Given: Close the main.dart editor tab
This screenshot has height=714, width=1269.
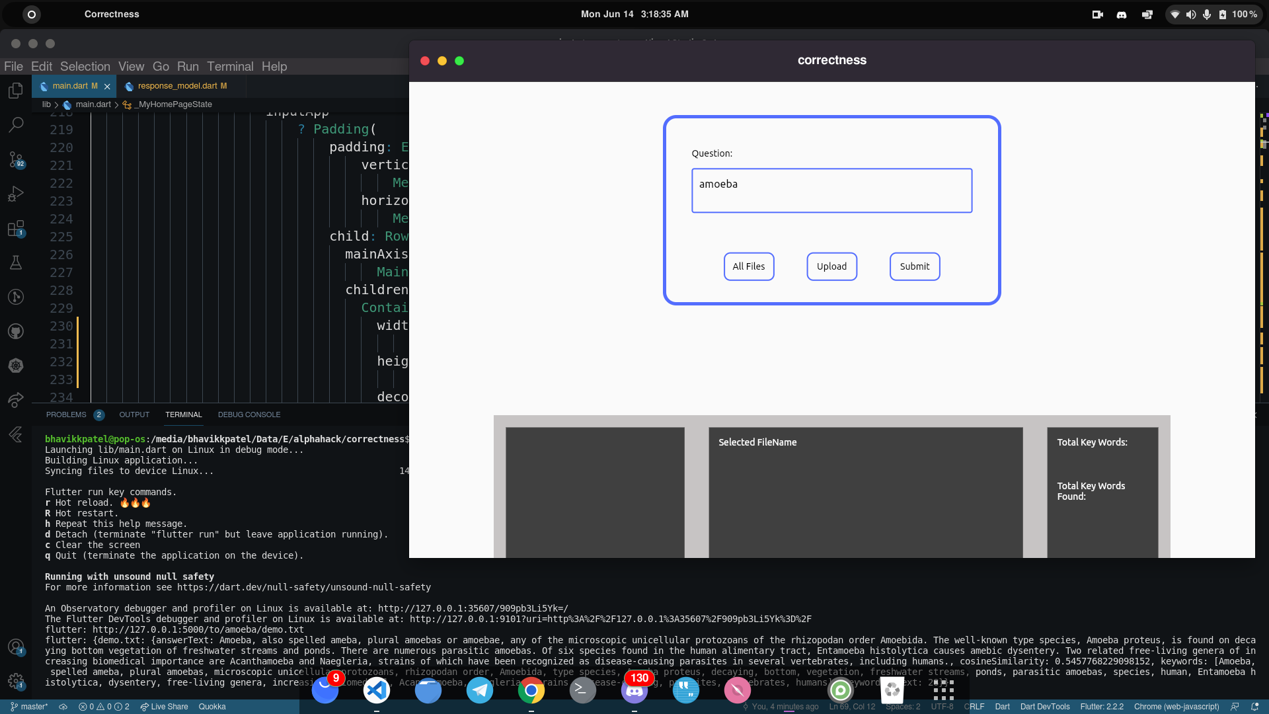Looking at the screenshot, I should pos(107,87).
